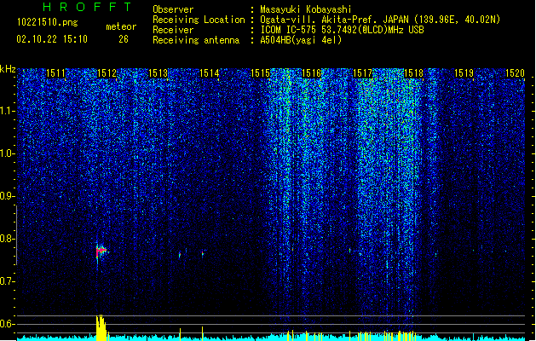Click location text Ogata-vill. Akita-Pref. JAPAN
The image size is (536, 341).
334,20
